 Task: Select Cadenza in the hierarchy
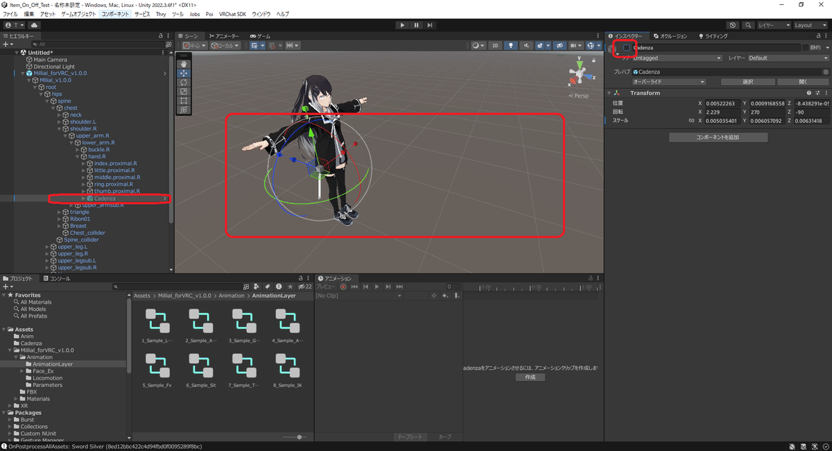[105, 198]
